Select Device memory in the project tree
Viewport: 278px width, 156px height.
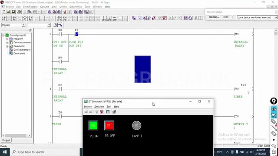click(x=22, y=50)
